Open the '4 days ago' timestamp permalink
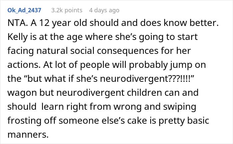The width and height of the screenshot is (233, 144). coord(104,10)
